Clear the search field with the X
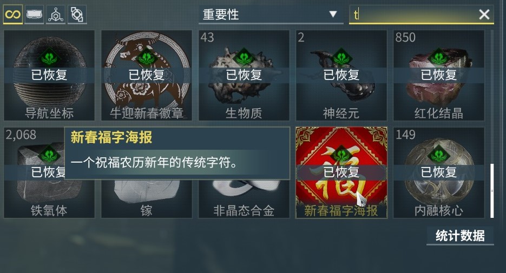The width and height of the screenshot is (506, 273). 484,15
